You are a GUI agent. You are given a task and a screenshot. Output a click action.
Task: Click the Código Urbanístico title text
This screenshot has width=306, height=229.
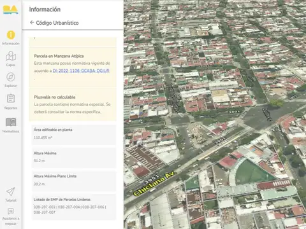[57, 23]
